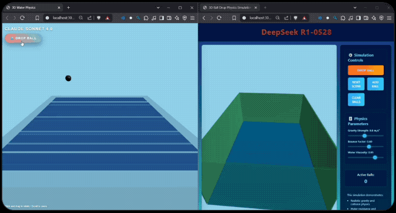Click the key extension icon in right window
The height and width of the screenshot is (213, 396).
[335, 18]
